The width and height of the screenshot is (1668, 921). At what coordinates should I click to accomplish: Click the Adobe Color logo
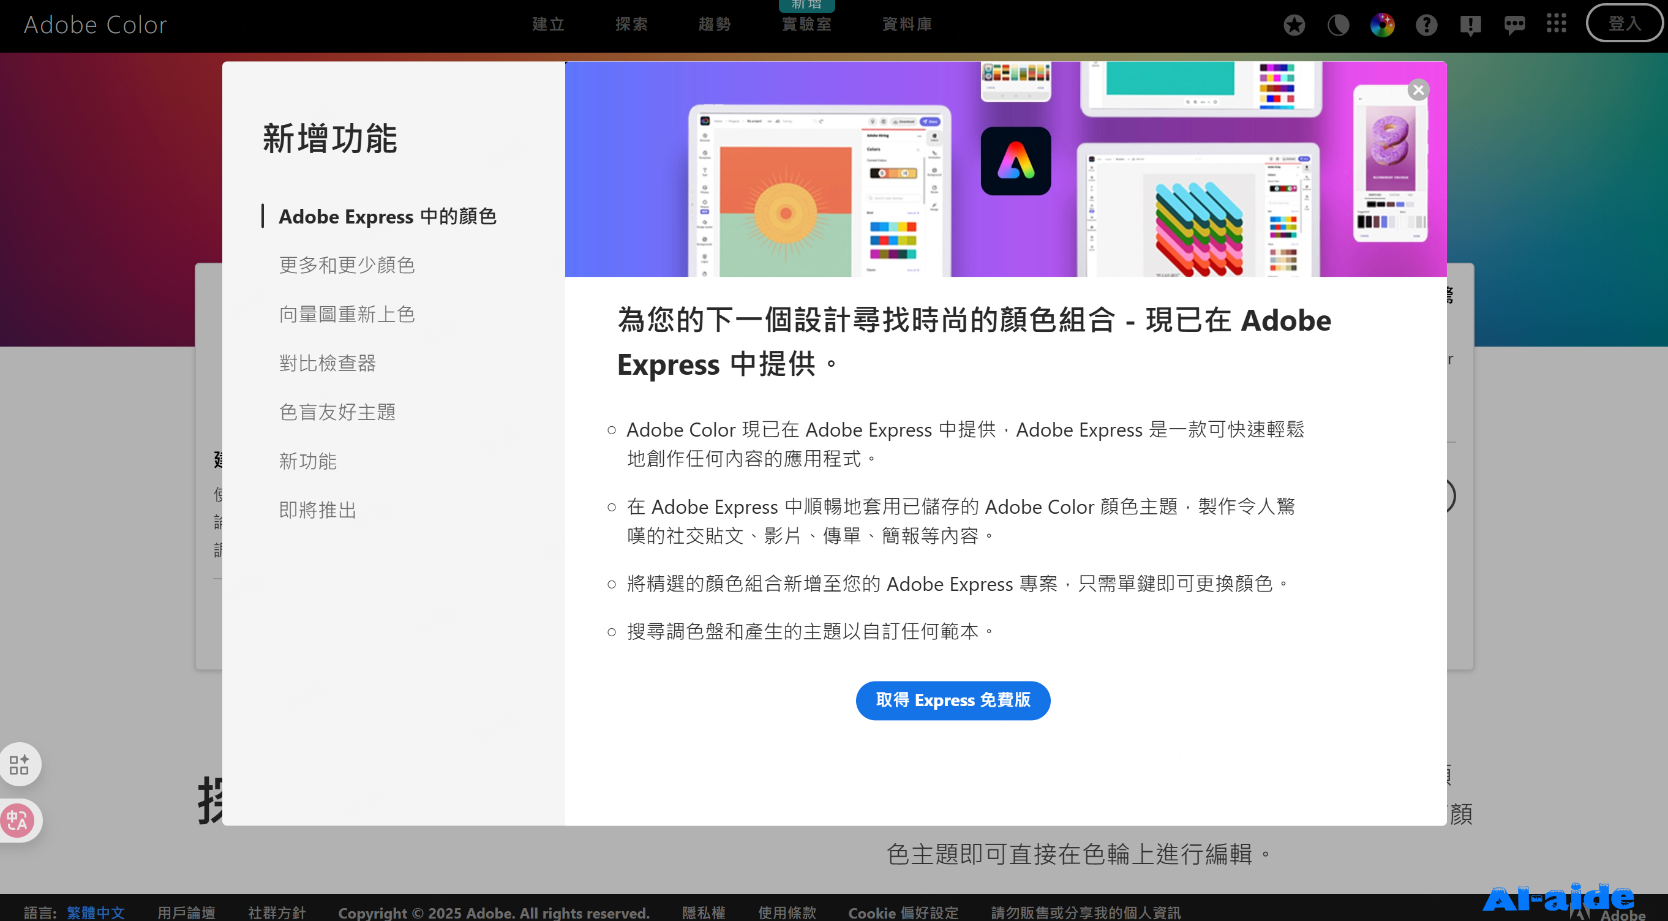(95, 24)
